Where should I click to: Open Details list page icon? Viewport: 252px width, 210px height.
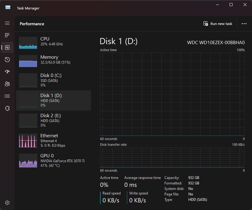coord(7,96)
